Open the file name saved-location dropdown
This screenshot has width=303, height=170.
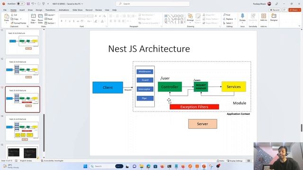[82, 4]
